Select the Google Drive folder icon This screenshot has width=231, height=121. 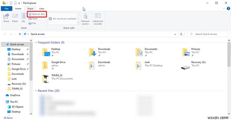(x=45, y=65)
